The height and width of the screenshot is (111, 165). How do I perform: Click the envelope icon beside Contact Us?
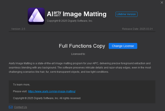pos(11,107)
